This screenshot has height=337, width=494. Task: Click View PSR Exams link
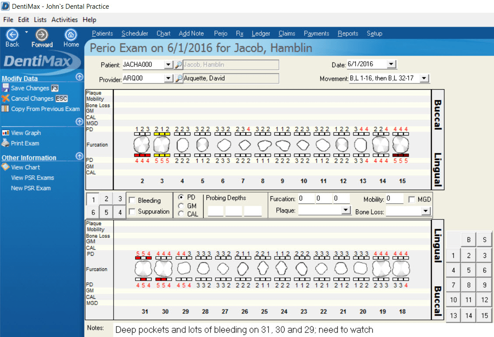[x=32, y=177]
